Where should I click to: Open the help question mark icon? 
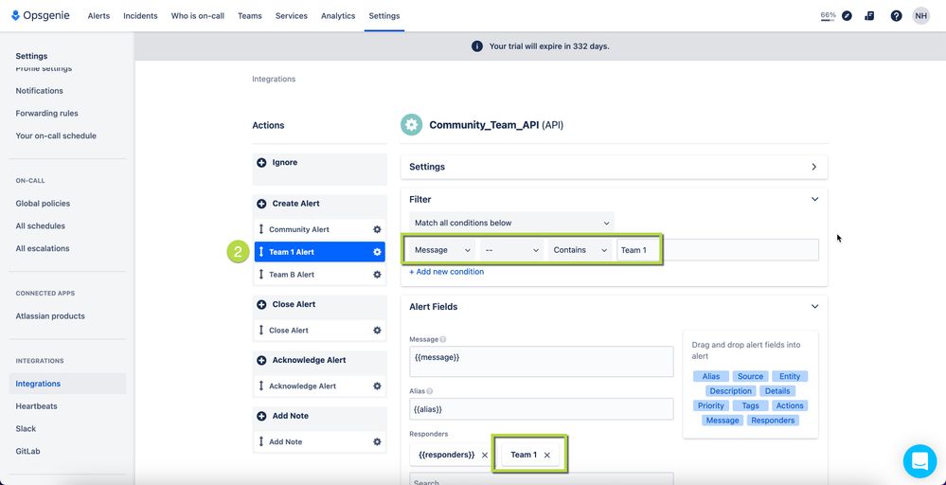click(897, 16)
